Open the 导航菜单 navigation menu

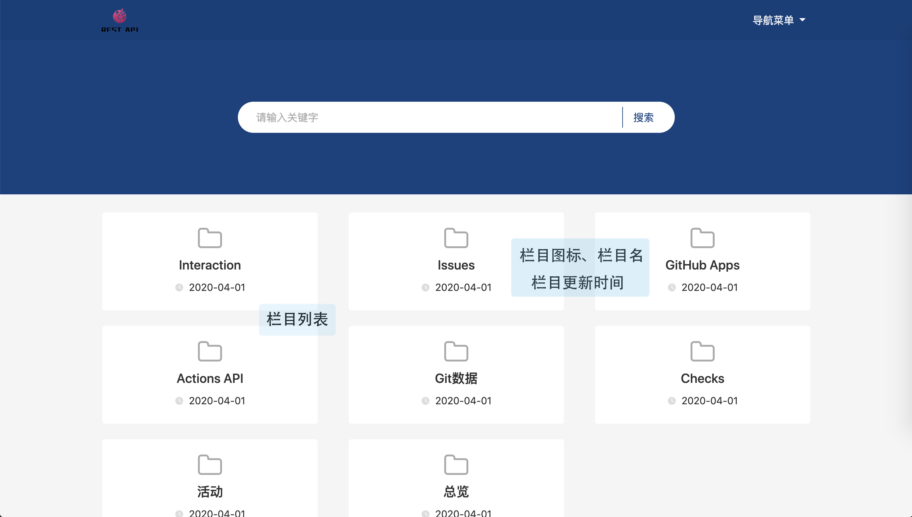773,20
